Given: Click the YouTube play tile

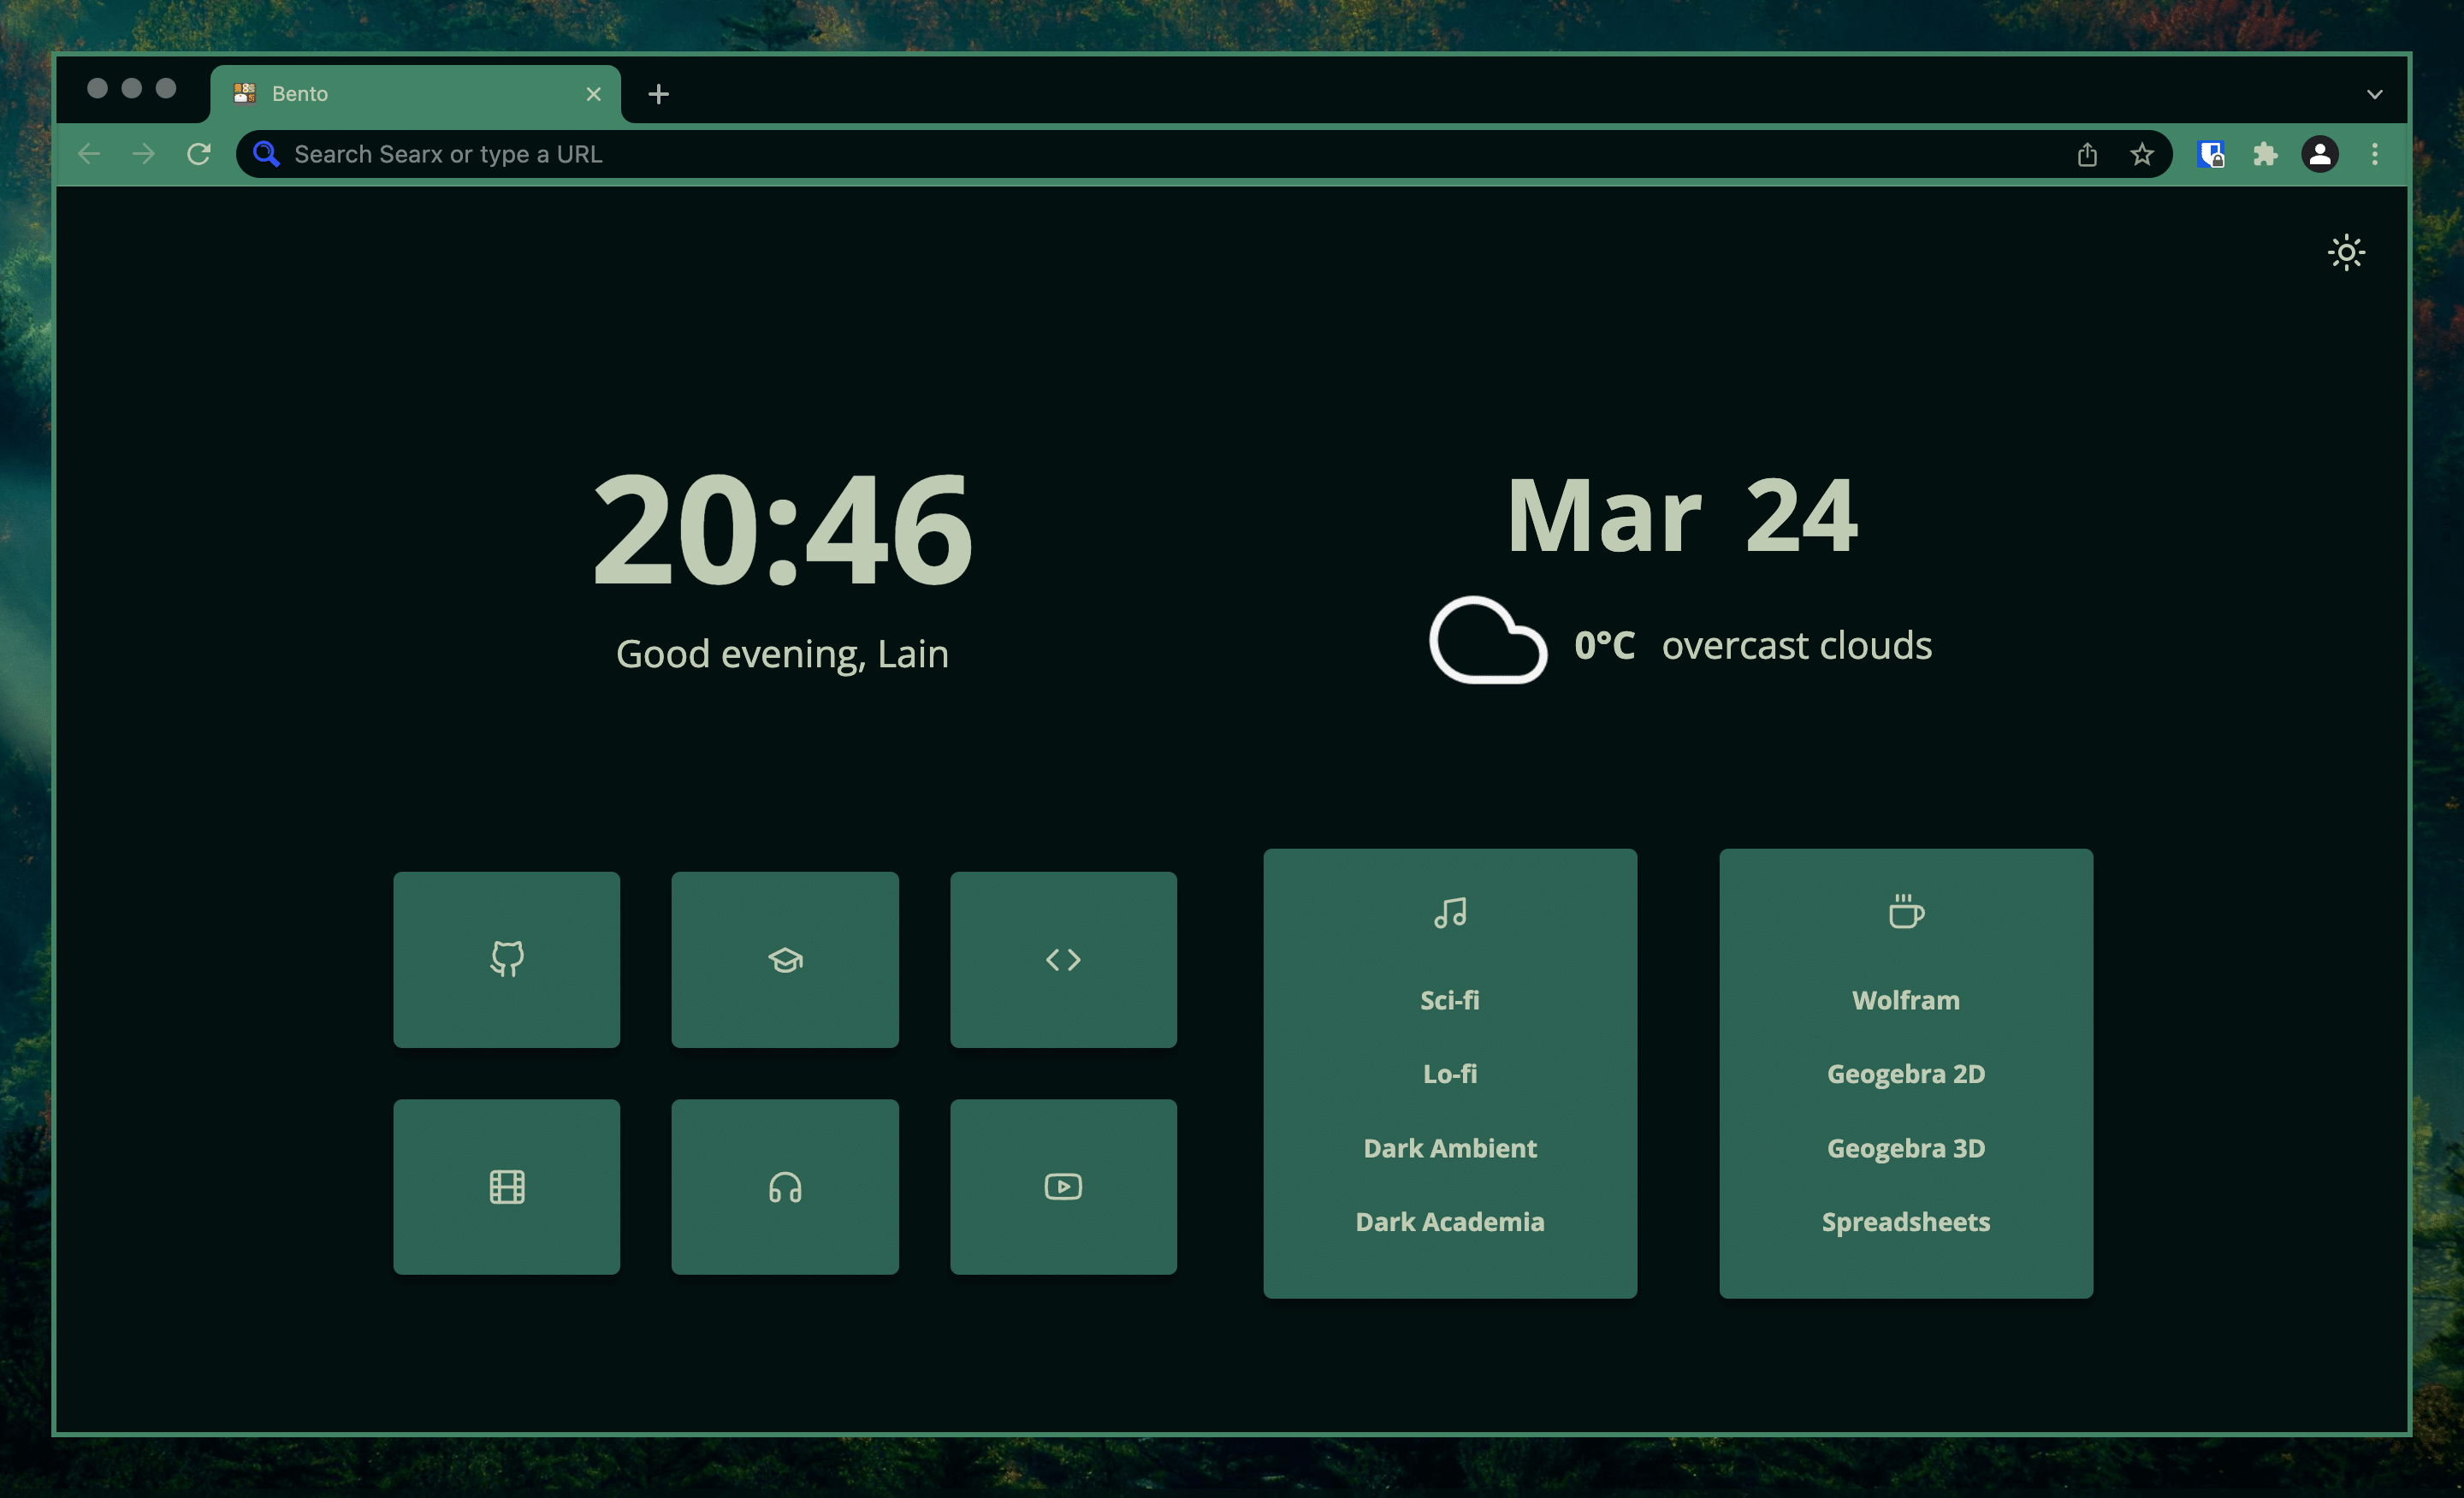Looking at the screenshot, I should (1063, 1187).
